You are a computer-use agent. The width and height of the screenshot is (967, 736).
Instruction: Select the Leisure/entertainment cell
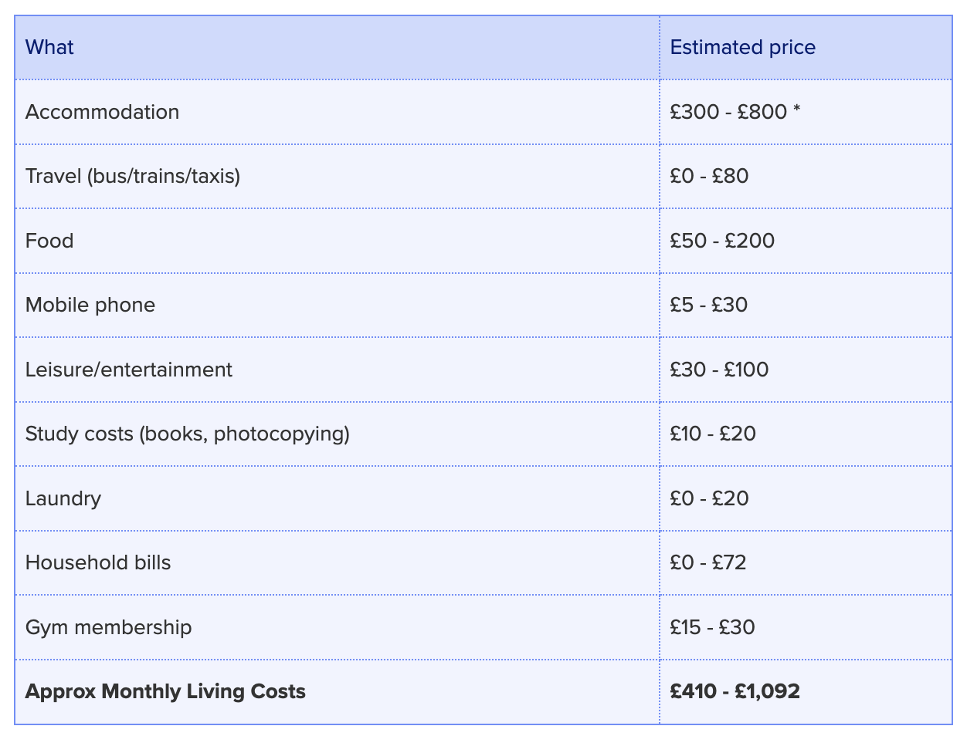click(129, 370)
